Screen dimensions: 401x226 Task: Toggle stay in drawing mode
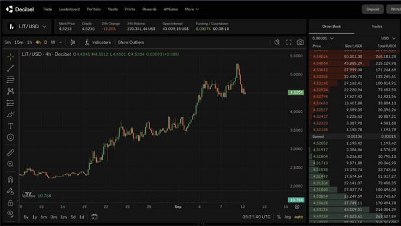point(11,191)
